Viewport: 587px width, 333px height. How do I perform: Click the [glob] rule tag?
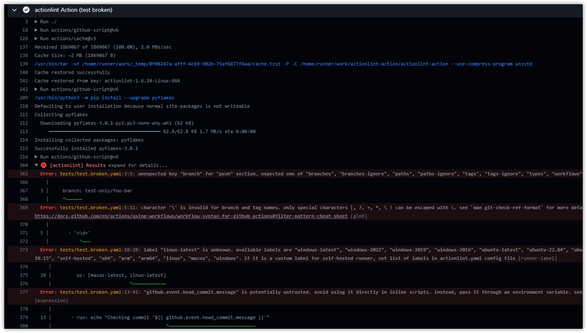[x=359, y=216]
